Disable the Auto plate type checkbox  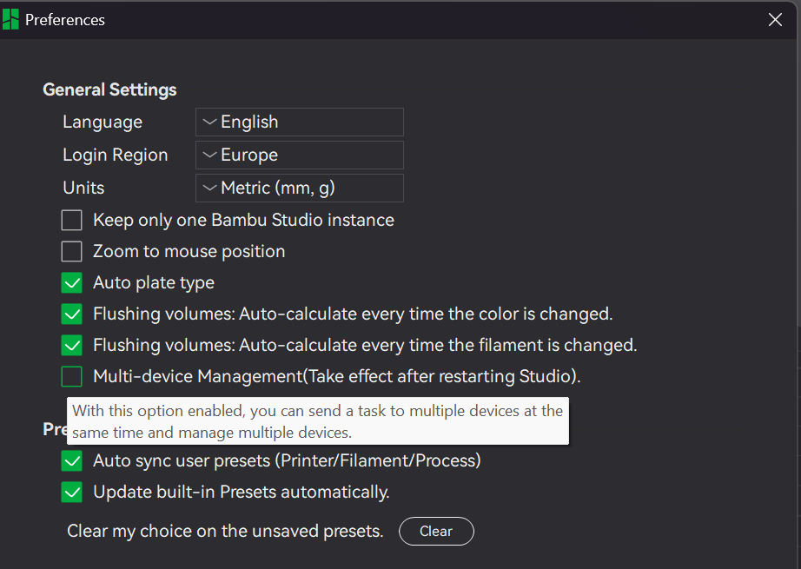tap(71, 283)
